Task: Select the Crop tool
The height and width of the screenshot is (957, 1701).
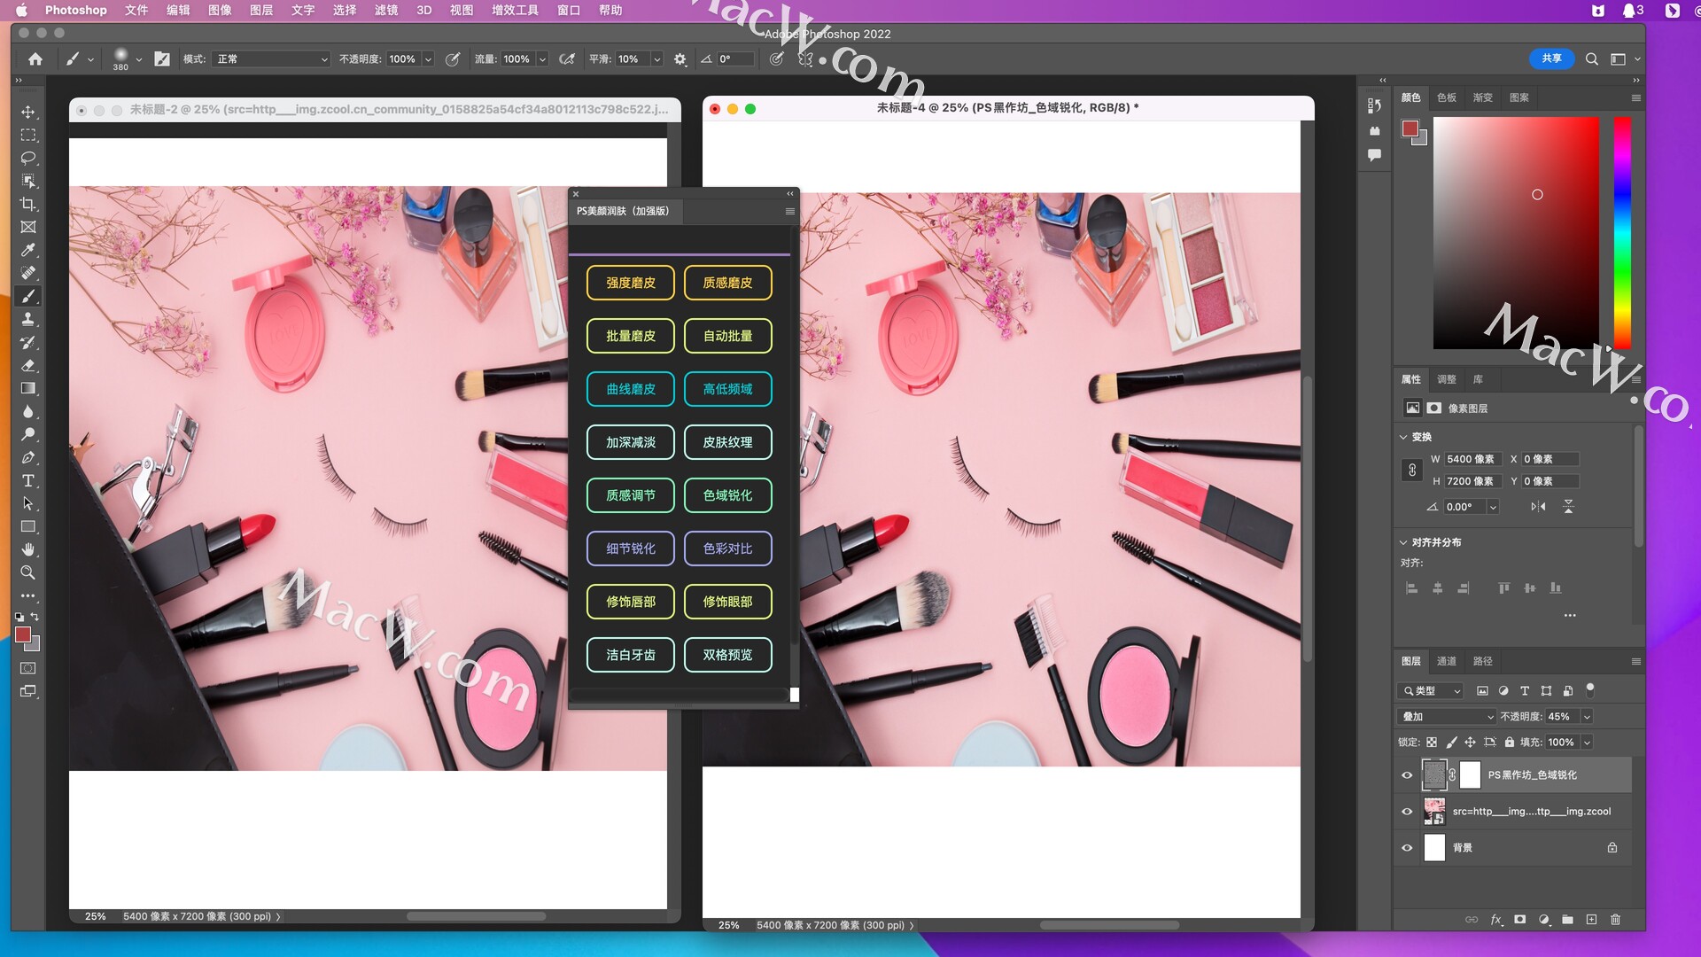Action: [x=28, y=204]
